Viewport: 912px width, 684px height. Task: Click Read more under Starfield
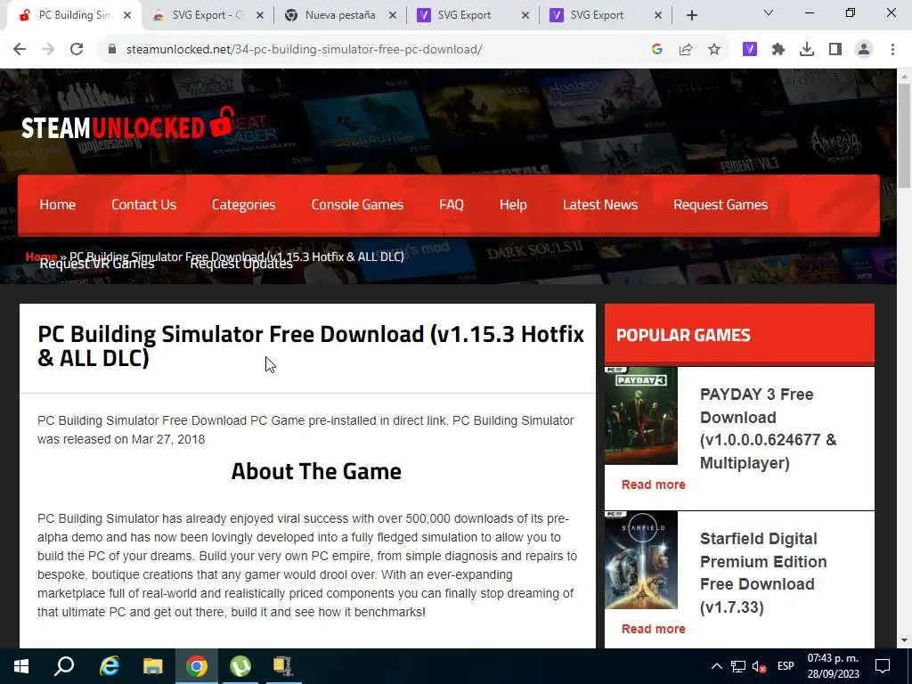click(x=653, y=629)
